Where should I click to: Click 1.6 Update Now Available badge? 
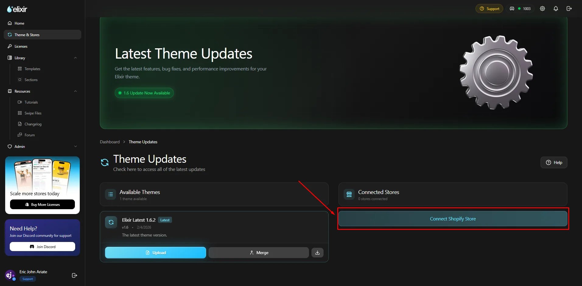pos(144,93)
